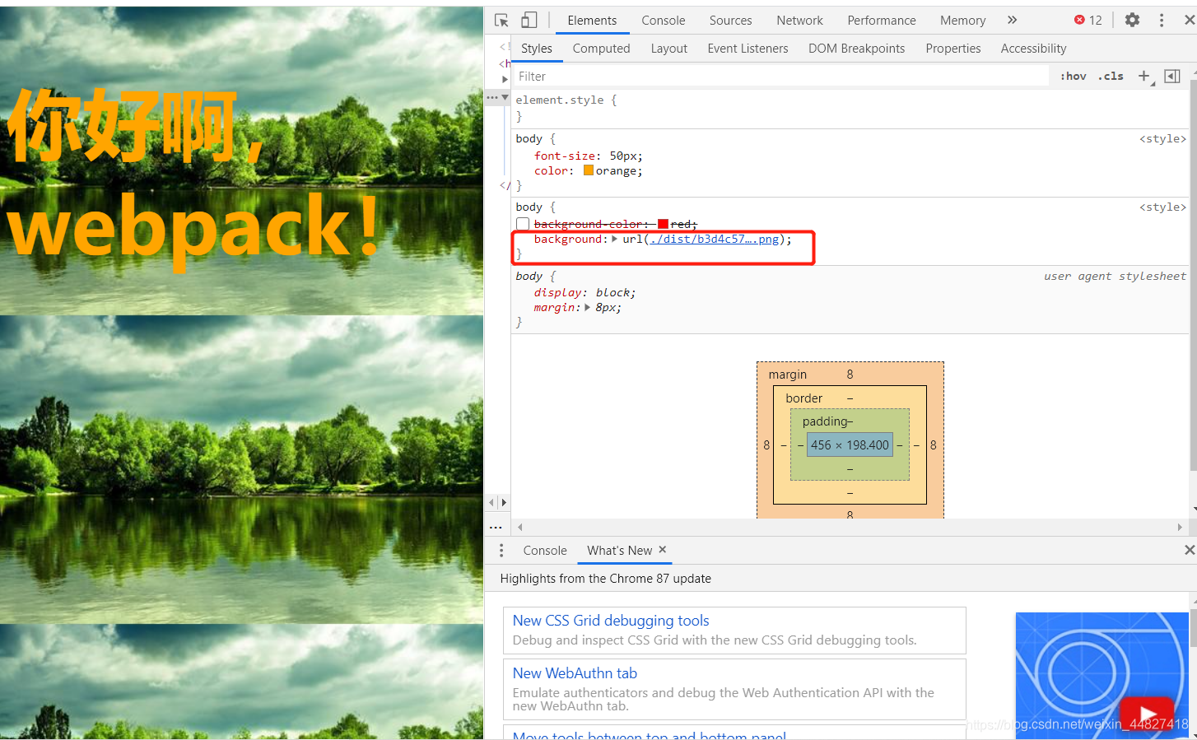The image size is (1197, 740).
Task: Toggle the computed styles sidebar icon
Action: pos(1172,76)
